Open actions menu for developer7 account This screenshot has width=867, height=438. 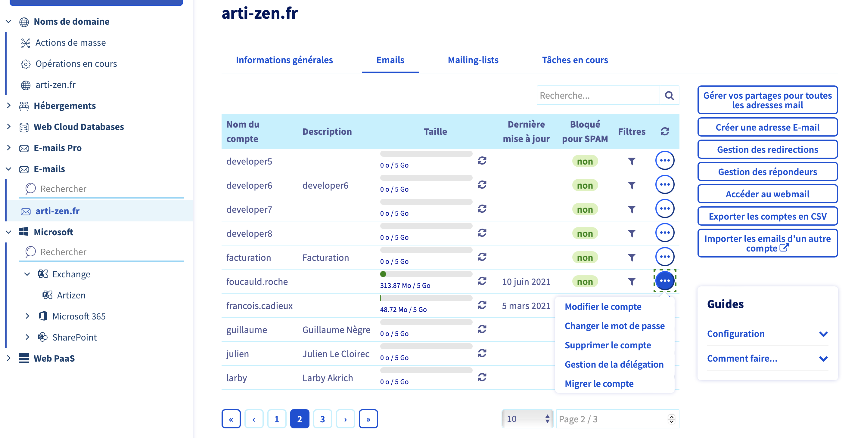point(664,209)
